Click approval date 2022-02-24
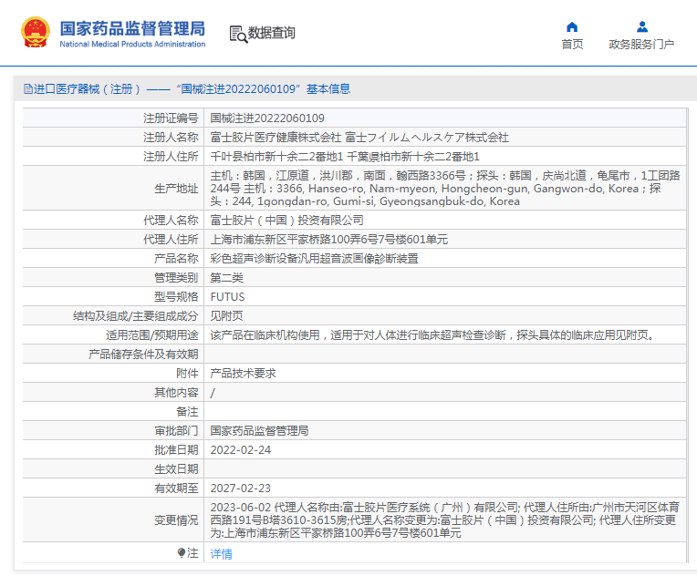Screen dimensions: 697x576 tap(241, 450)
